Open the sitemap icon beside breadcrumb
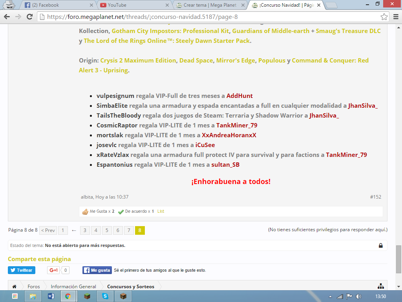 [x=381, y=286]
